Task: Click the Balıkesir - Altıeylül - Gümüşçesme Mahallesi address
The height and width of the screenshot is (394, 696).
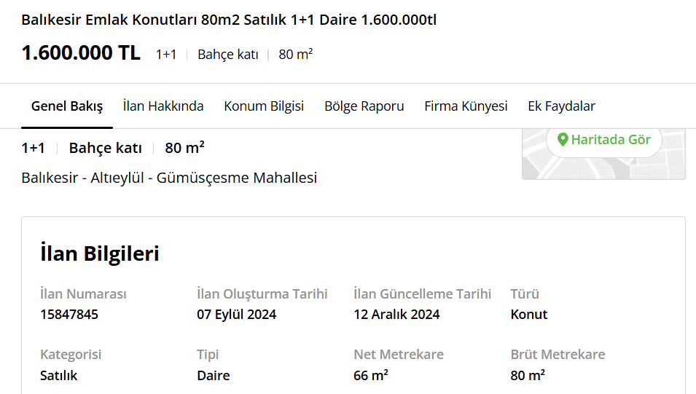Action: click(x=169, y=178)
